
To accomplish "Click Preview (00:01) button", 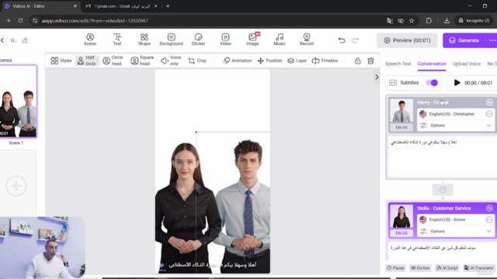I will pyautogui.click(x=407, y=40).
